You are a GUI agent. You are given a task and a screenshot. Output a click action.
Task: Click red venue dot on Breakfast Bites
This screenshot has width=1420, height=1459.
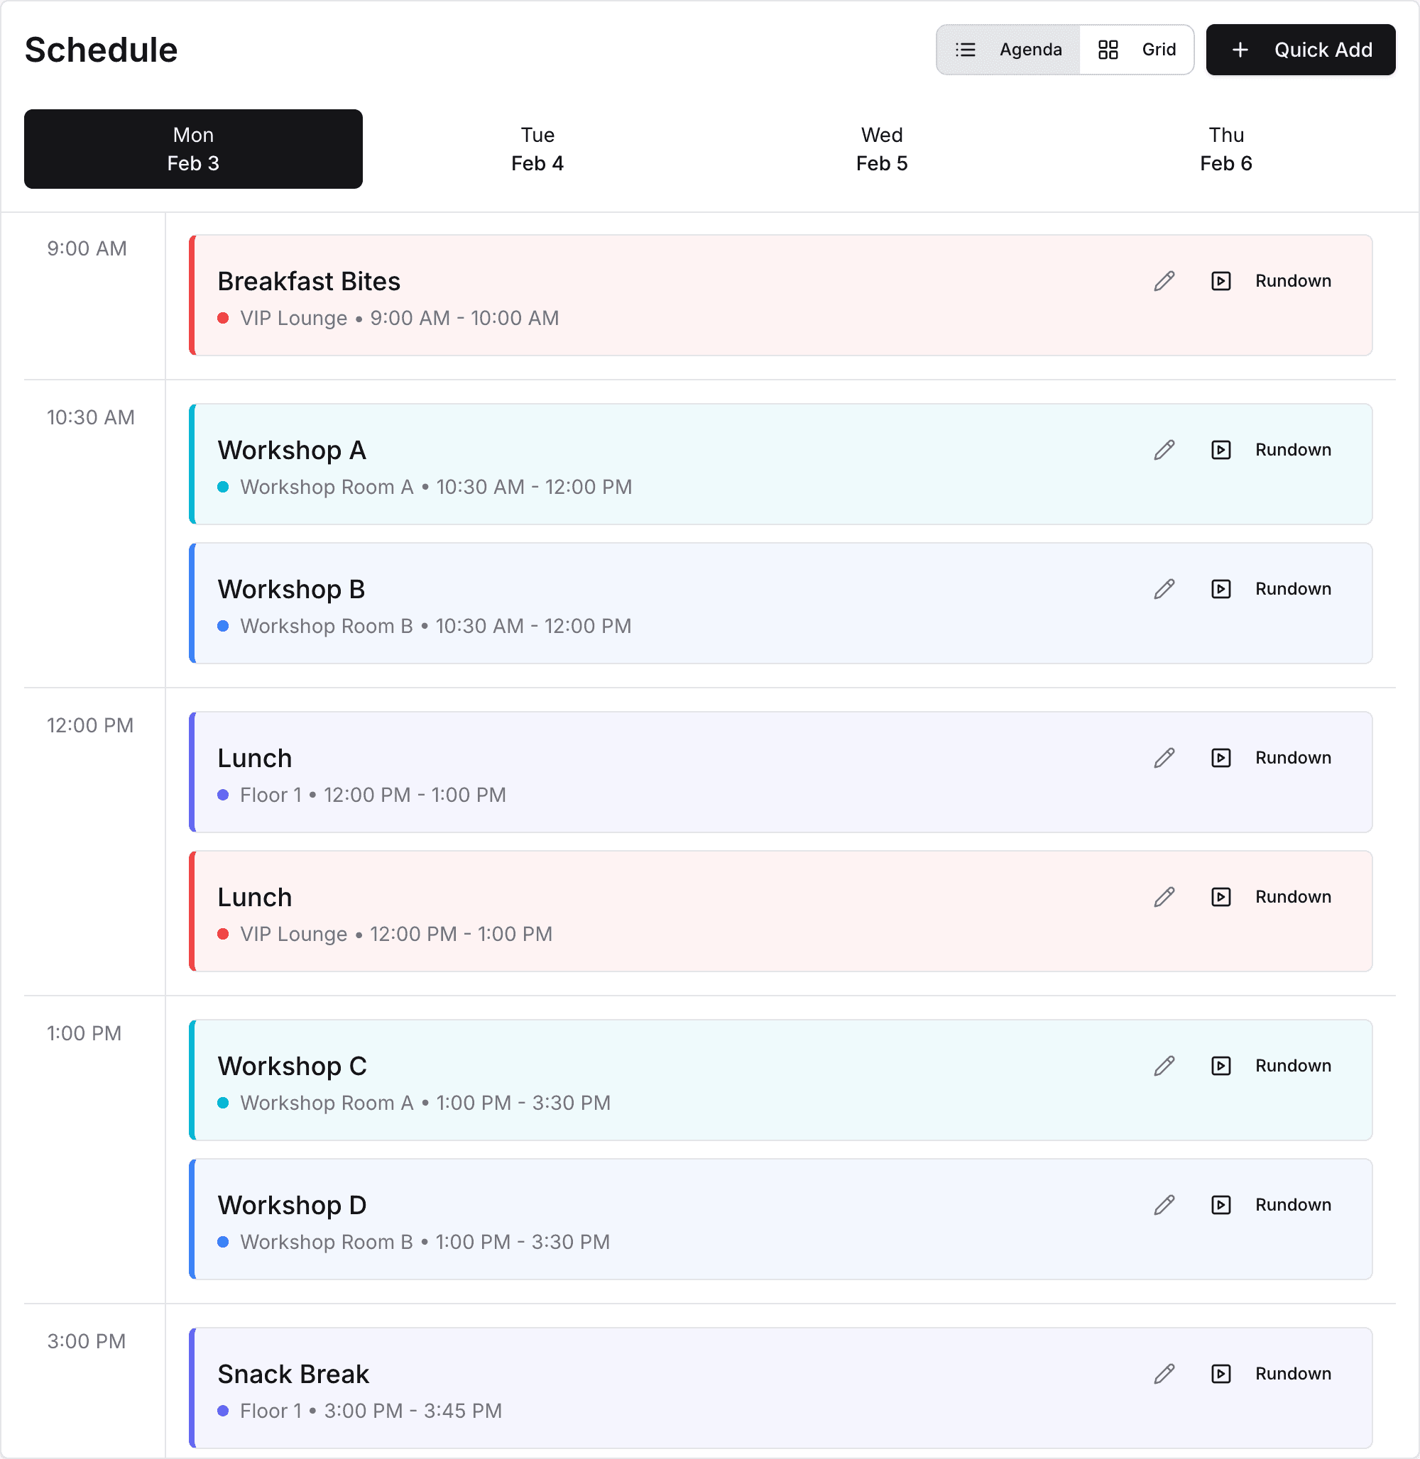[x=223, y=319]
